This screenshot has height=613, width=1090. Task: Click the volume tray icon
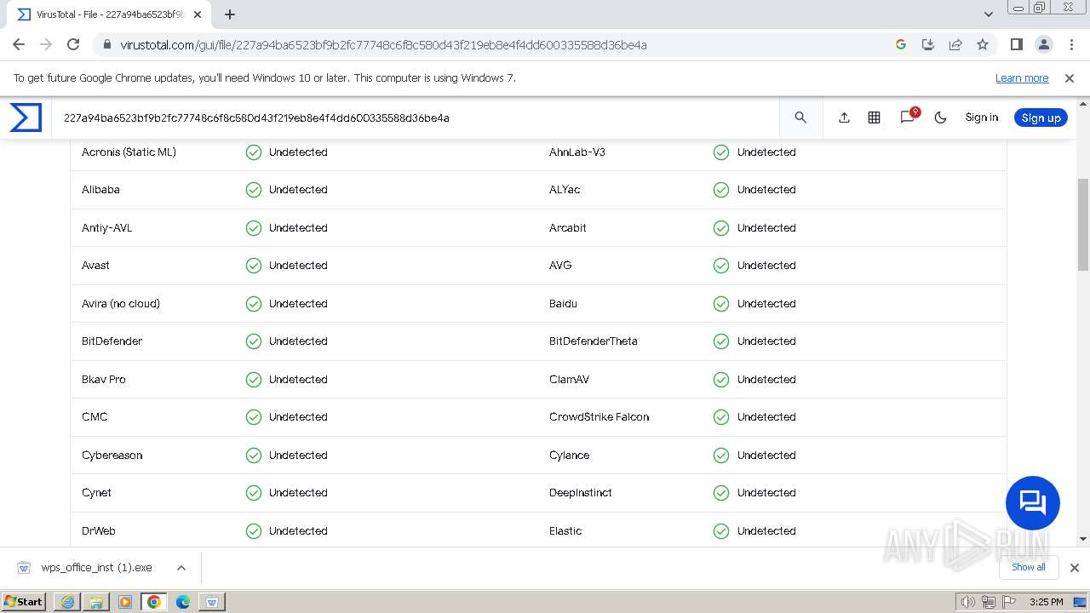click(x=968, y=602)
